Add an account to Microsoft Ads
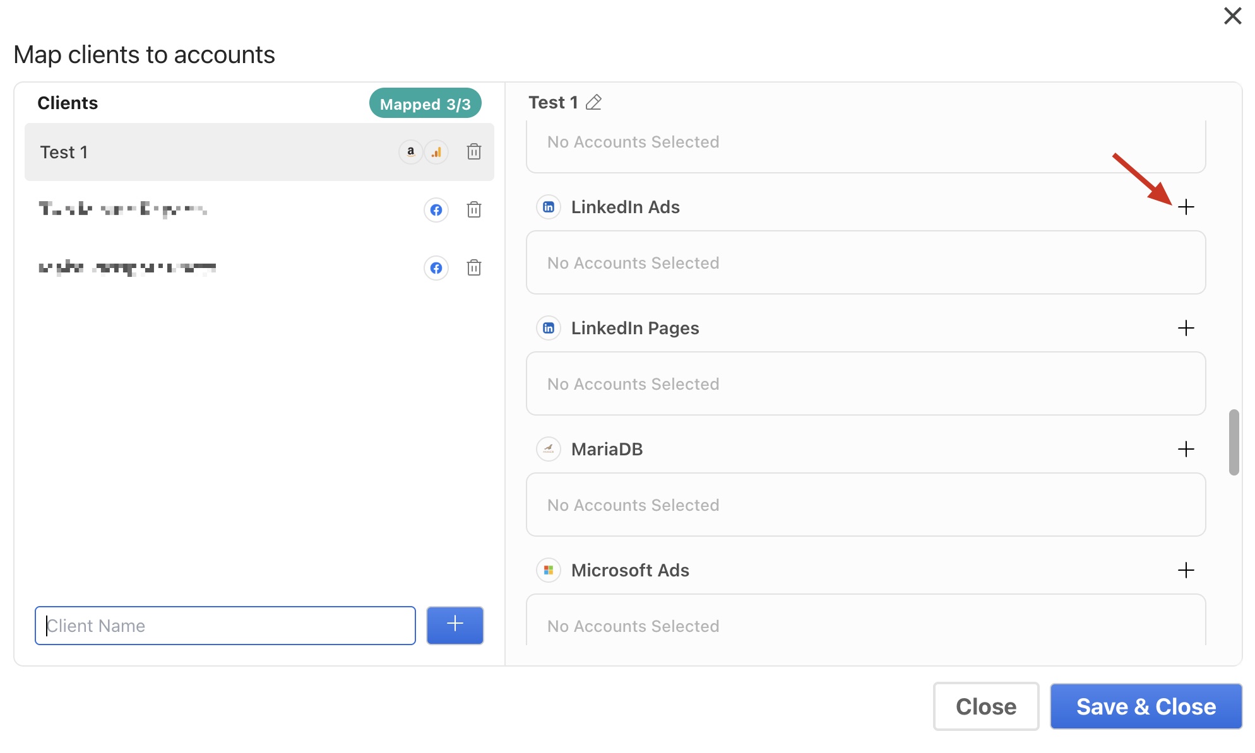 click(1186, 570)
